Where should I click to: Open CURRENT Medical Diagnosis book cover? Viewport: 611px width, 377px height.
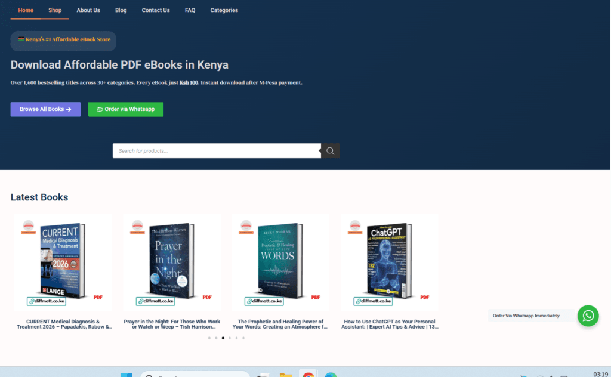coord(63,262)
